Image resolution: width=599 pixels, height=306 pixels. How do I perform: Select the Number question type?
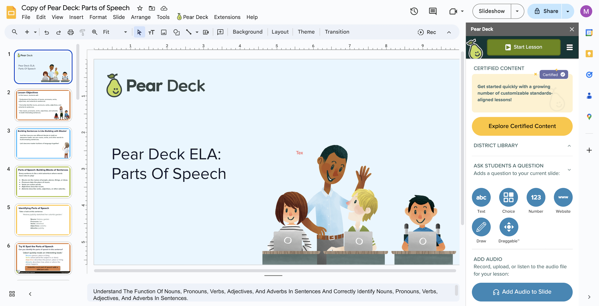click(x=536, y=197)
